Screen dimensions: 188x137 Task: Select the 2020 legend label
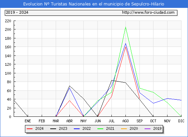click(134, 128)
